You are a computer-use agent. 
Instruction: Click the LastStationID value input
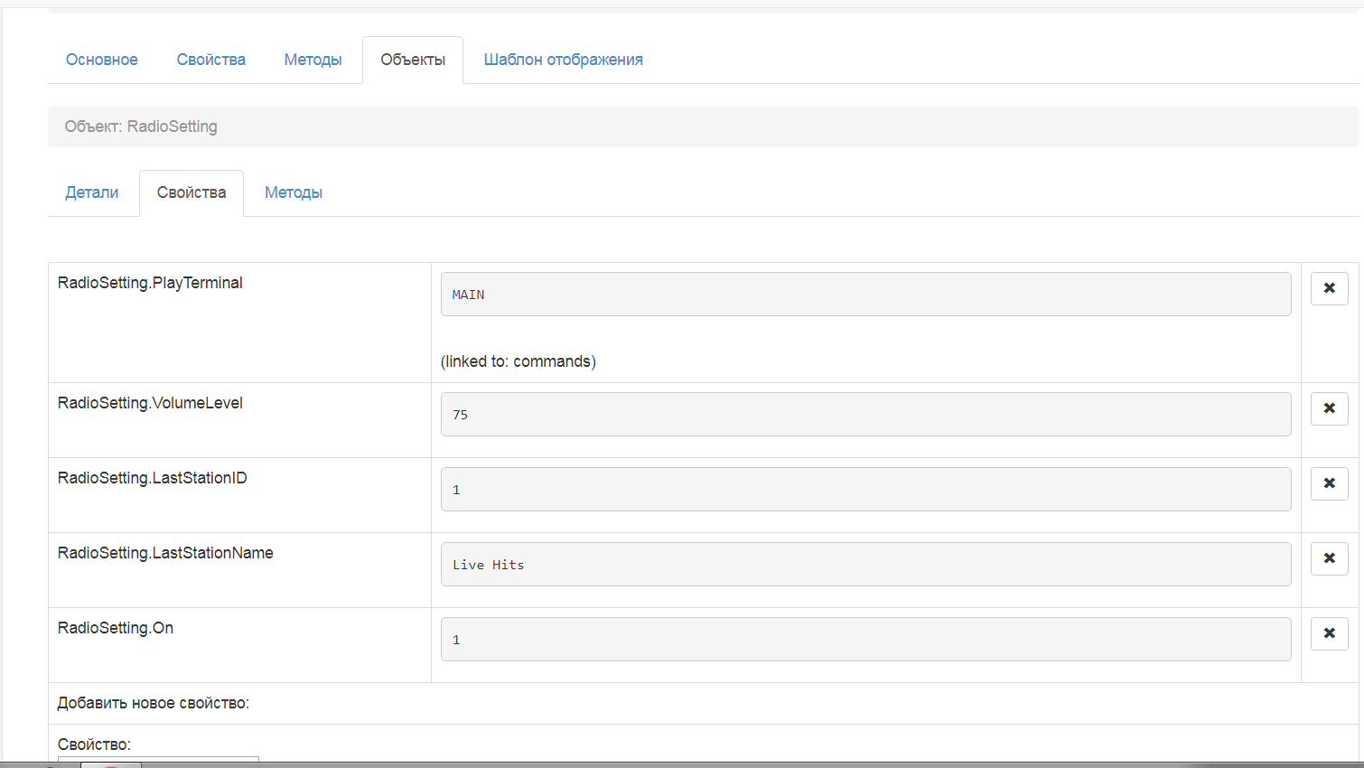(865, 490)
